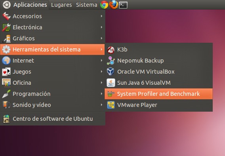Select the Accesorios category

53,16
